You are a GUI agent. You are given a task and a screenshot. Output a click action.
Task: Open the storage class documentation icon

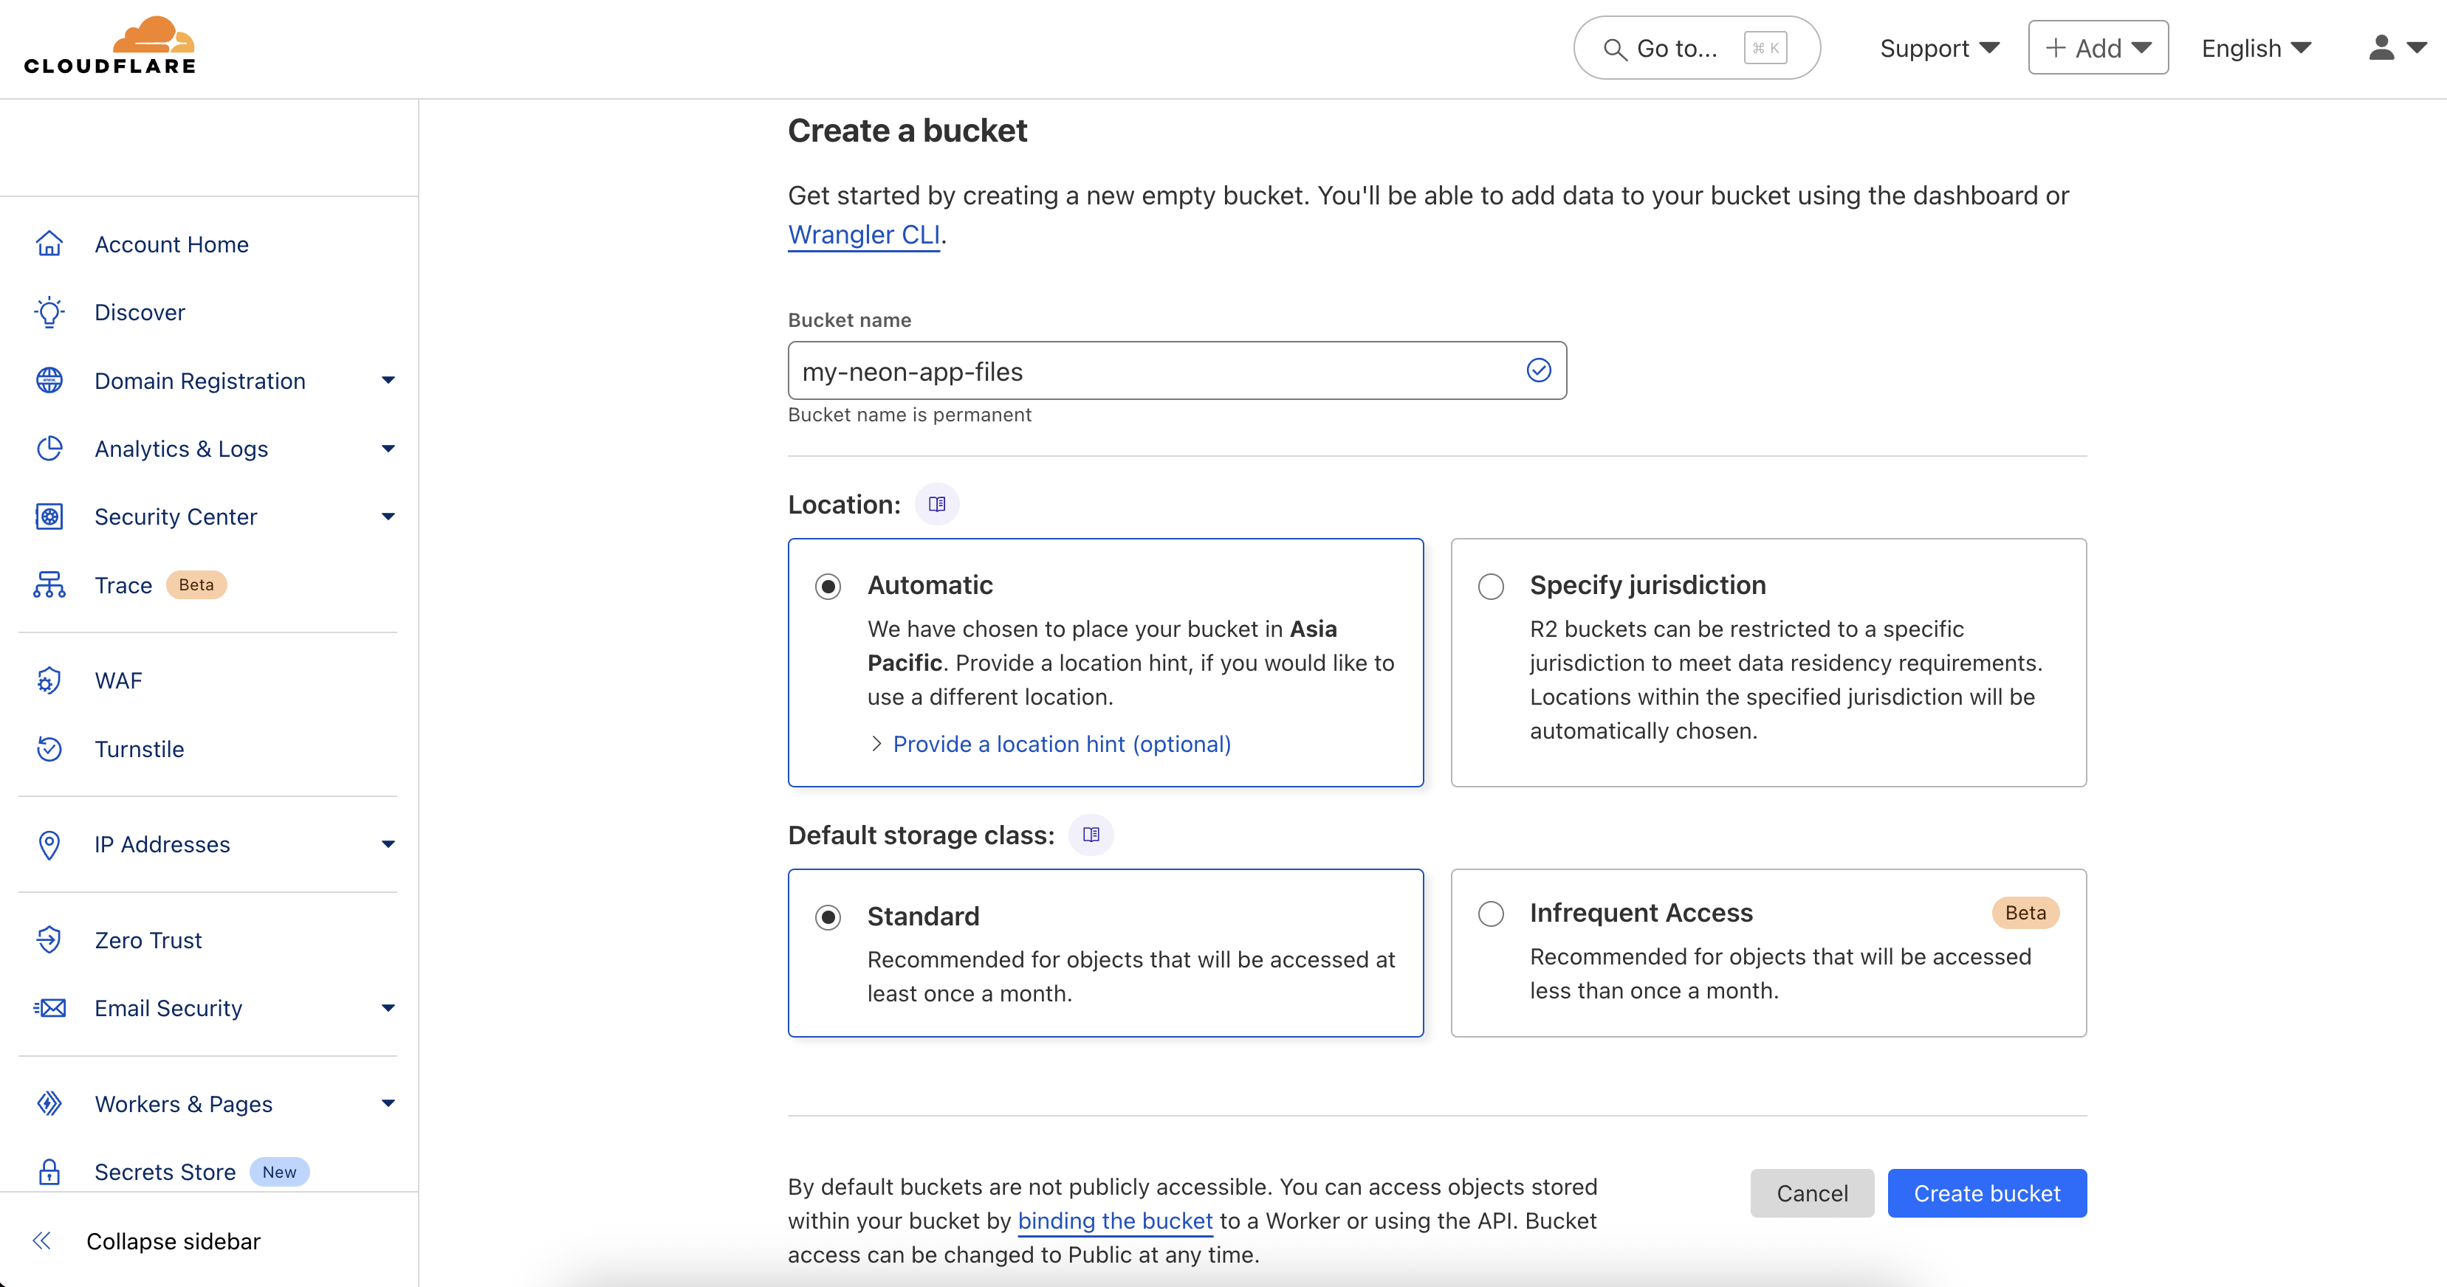tap(1091, 835)
